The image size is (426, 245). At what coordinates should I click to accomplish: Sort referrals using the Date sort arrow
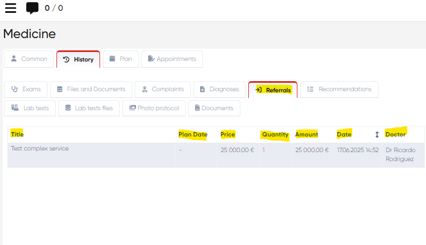coord(377,135)
